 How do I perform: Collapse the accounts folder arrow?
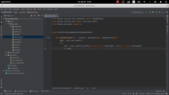pyautogui.click(x=8, y=24)
